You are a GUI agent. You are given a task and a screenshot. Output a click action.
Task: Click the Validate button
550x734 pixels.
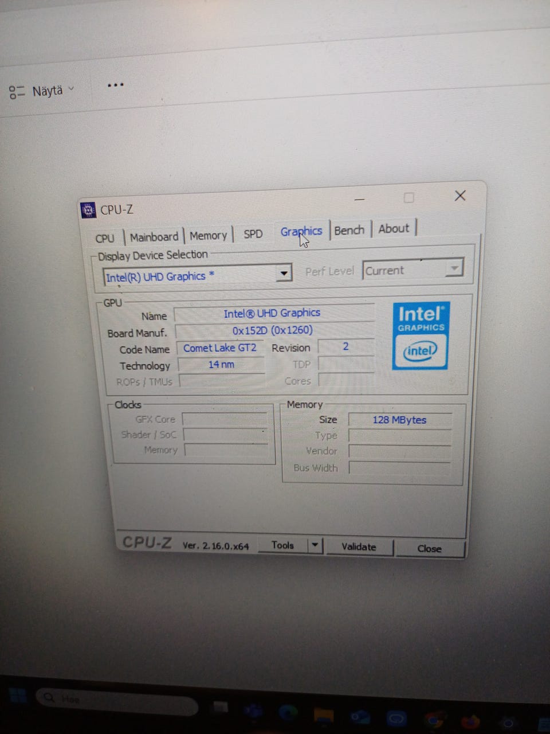(x=359, y=546)
